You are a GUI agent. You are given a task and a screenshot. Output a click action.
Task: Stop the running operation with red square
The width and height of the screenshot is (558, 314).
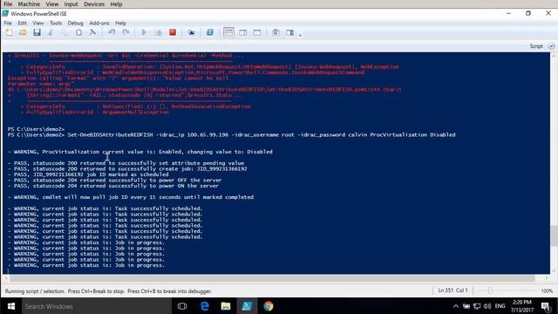pos(173,32)
